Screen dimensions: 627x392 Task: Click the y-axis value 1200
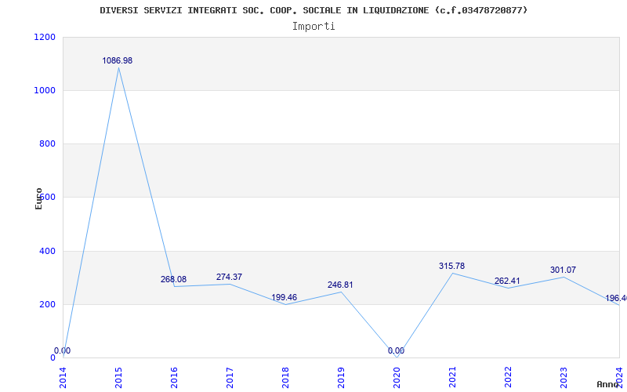coord(45,37)
